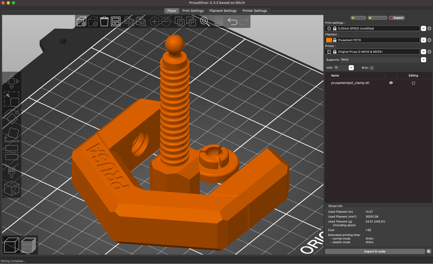The height and width of the screenshot is (264, 433).
Task: Switch to the Printer Settings tab
Action: pos(255,11)
